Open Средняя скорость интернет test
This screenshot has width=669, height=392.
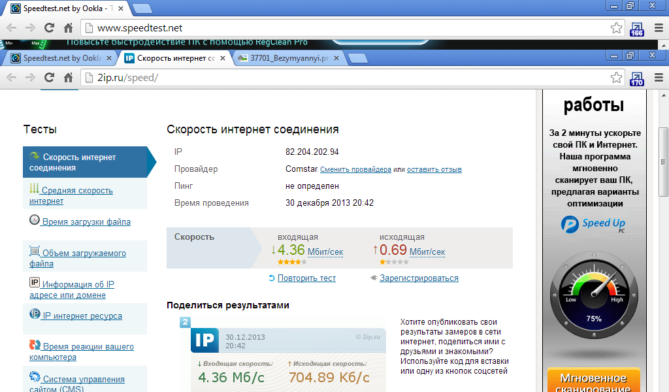click(71, 195)
